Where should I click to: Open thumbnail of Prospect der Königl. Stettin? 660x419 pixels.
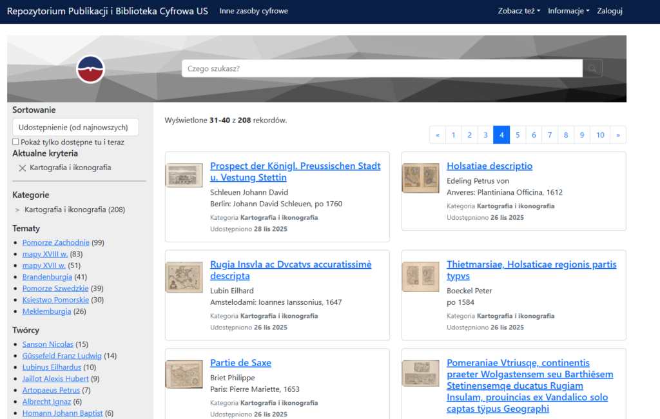[x=184, y=175]
